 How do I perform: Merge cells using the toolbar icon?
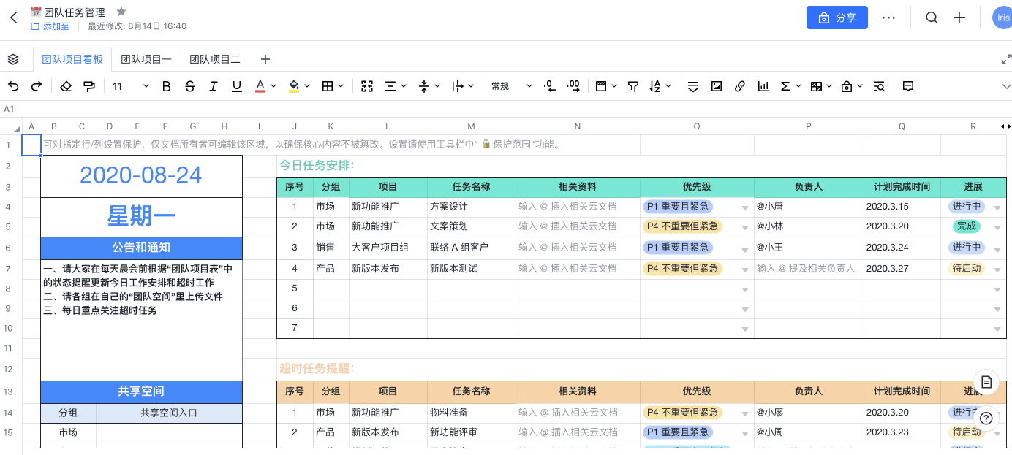[x=368, y=86]
